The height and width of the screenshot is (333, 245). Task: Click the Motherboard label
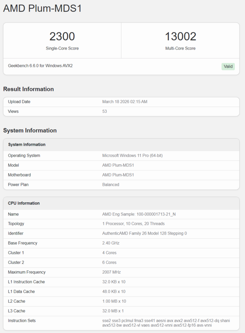coord(19,175)
